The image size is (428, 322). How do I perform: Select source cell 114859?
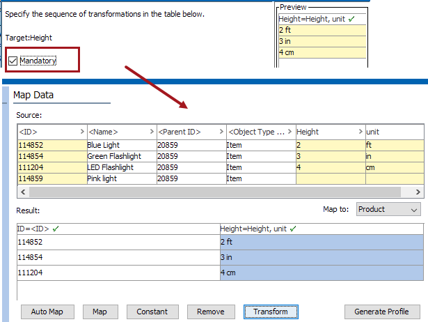(52, 178)
